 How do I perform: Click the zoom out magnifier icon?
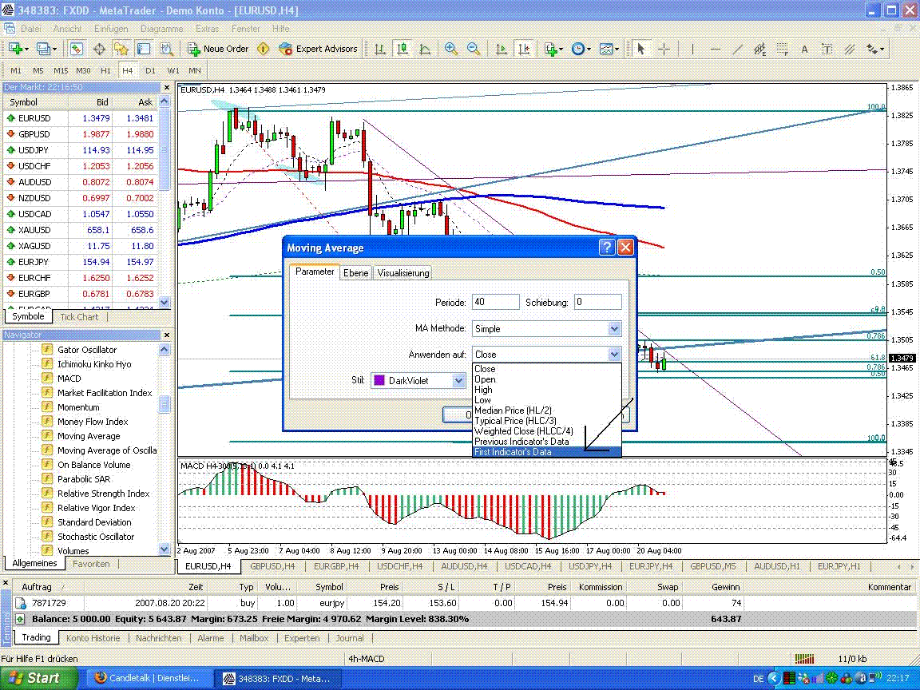[x=474, y=49]
